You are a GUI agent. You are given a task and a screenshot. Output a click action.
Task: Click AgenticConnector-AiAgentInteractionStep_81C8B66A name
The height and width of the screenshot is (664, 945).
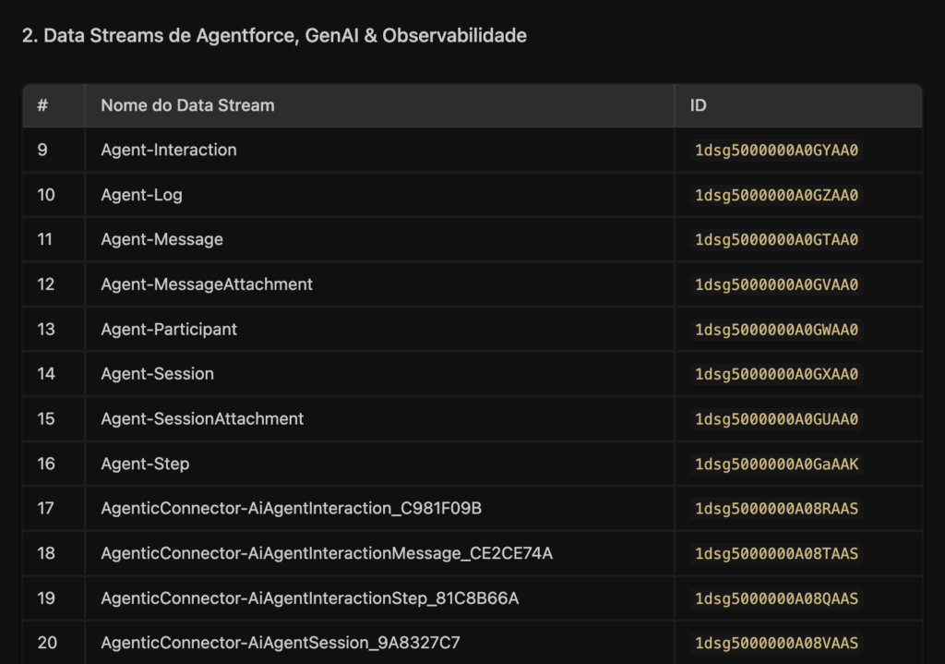310,598
